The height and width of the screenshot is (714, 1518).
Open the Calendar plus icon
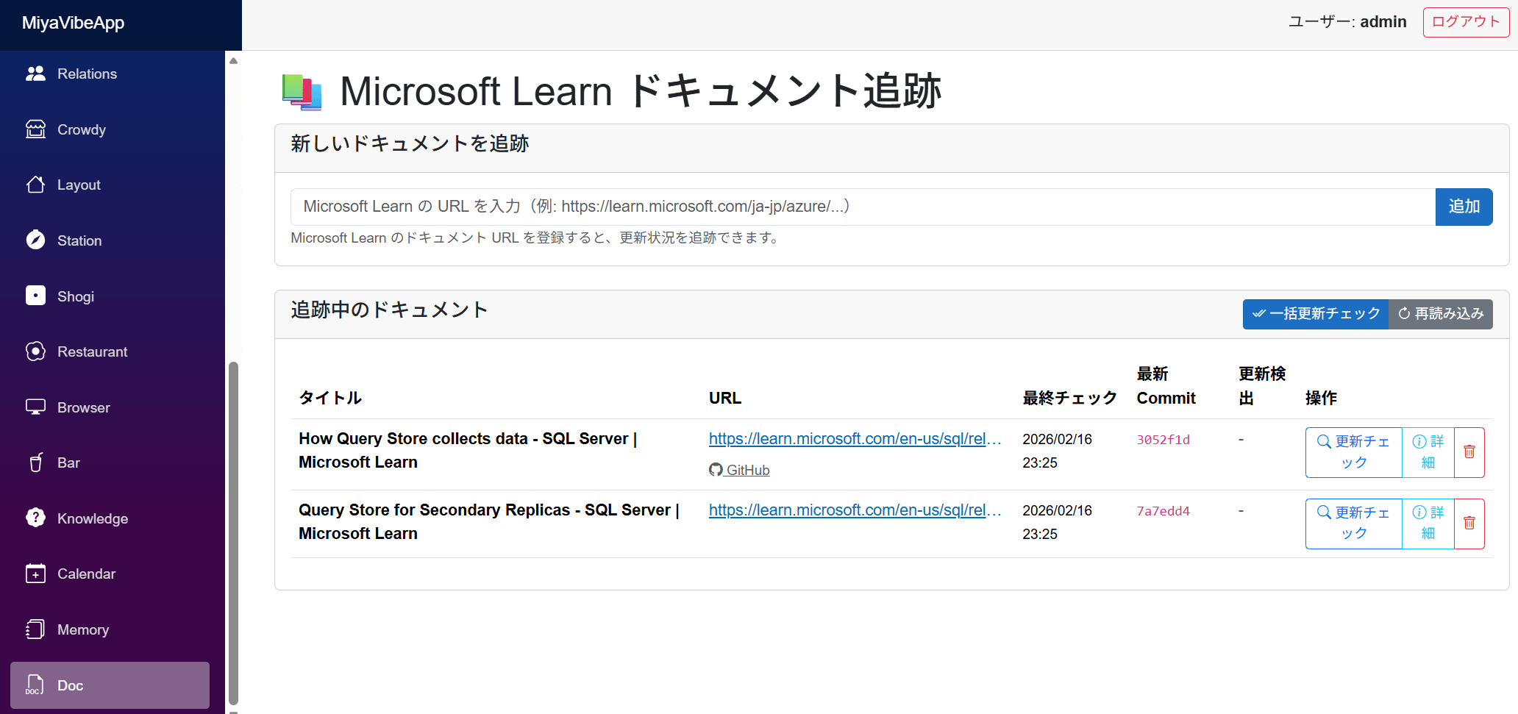click(x=35, y=574)
